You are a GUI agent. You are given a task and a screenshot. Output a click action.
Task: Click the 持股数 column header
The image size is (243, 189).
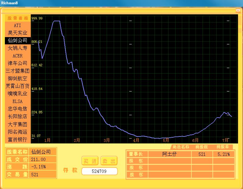(201, 147)
